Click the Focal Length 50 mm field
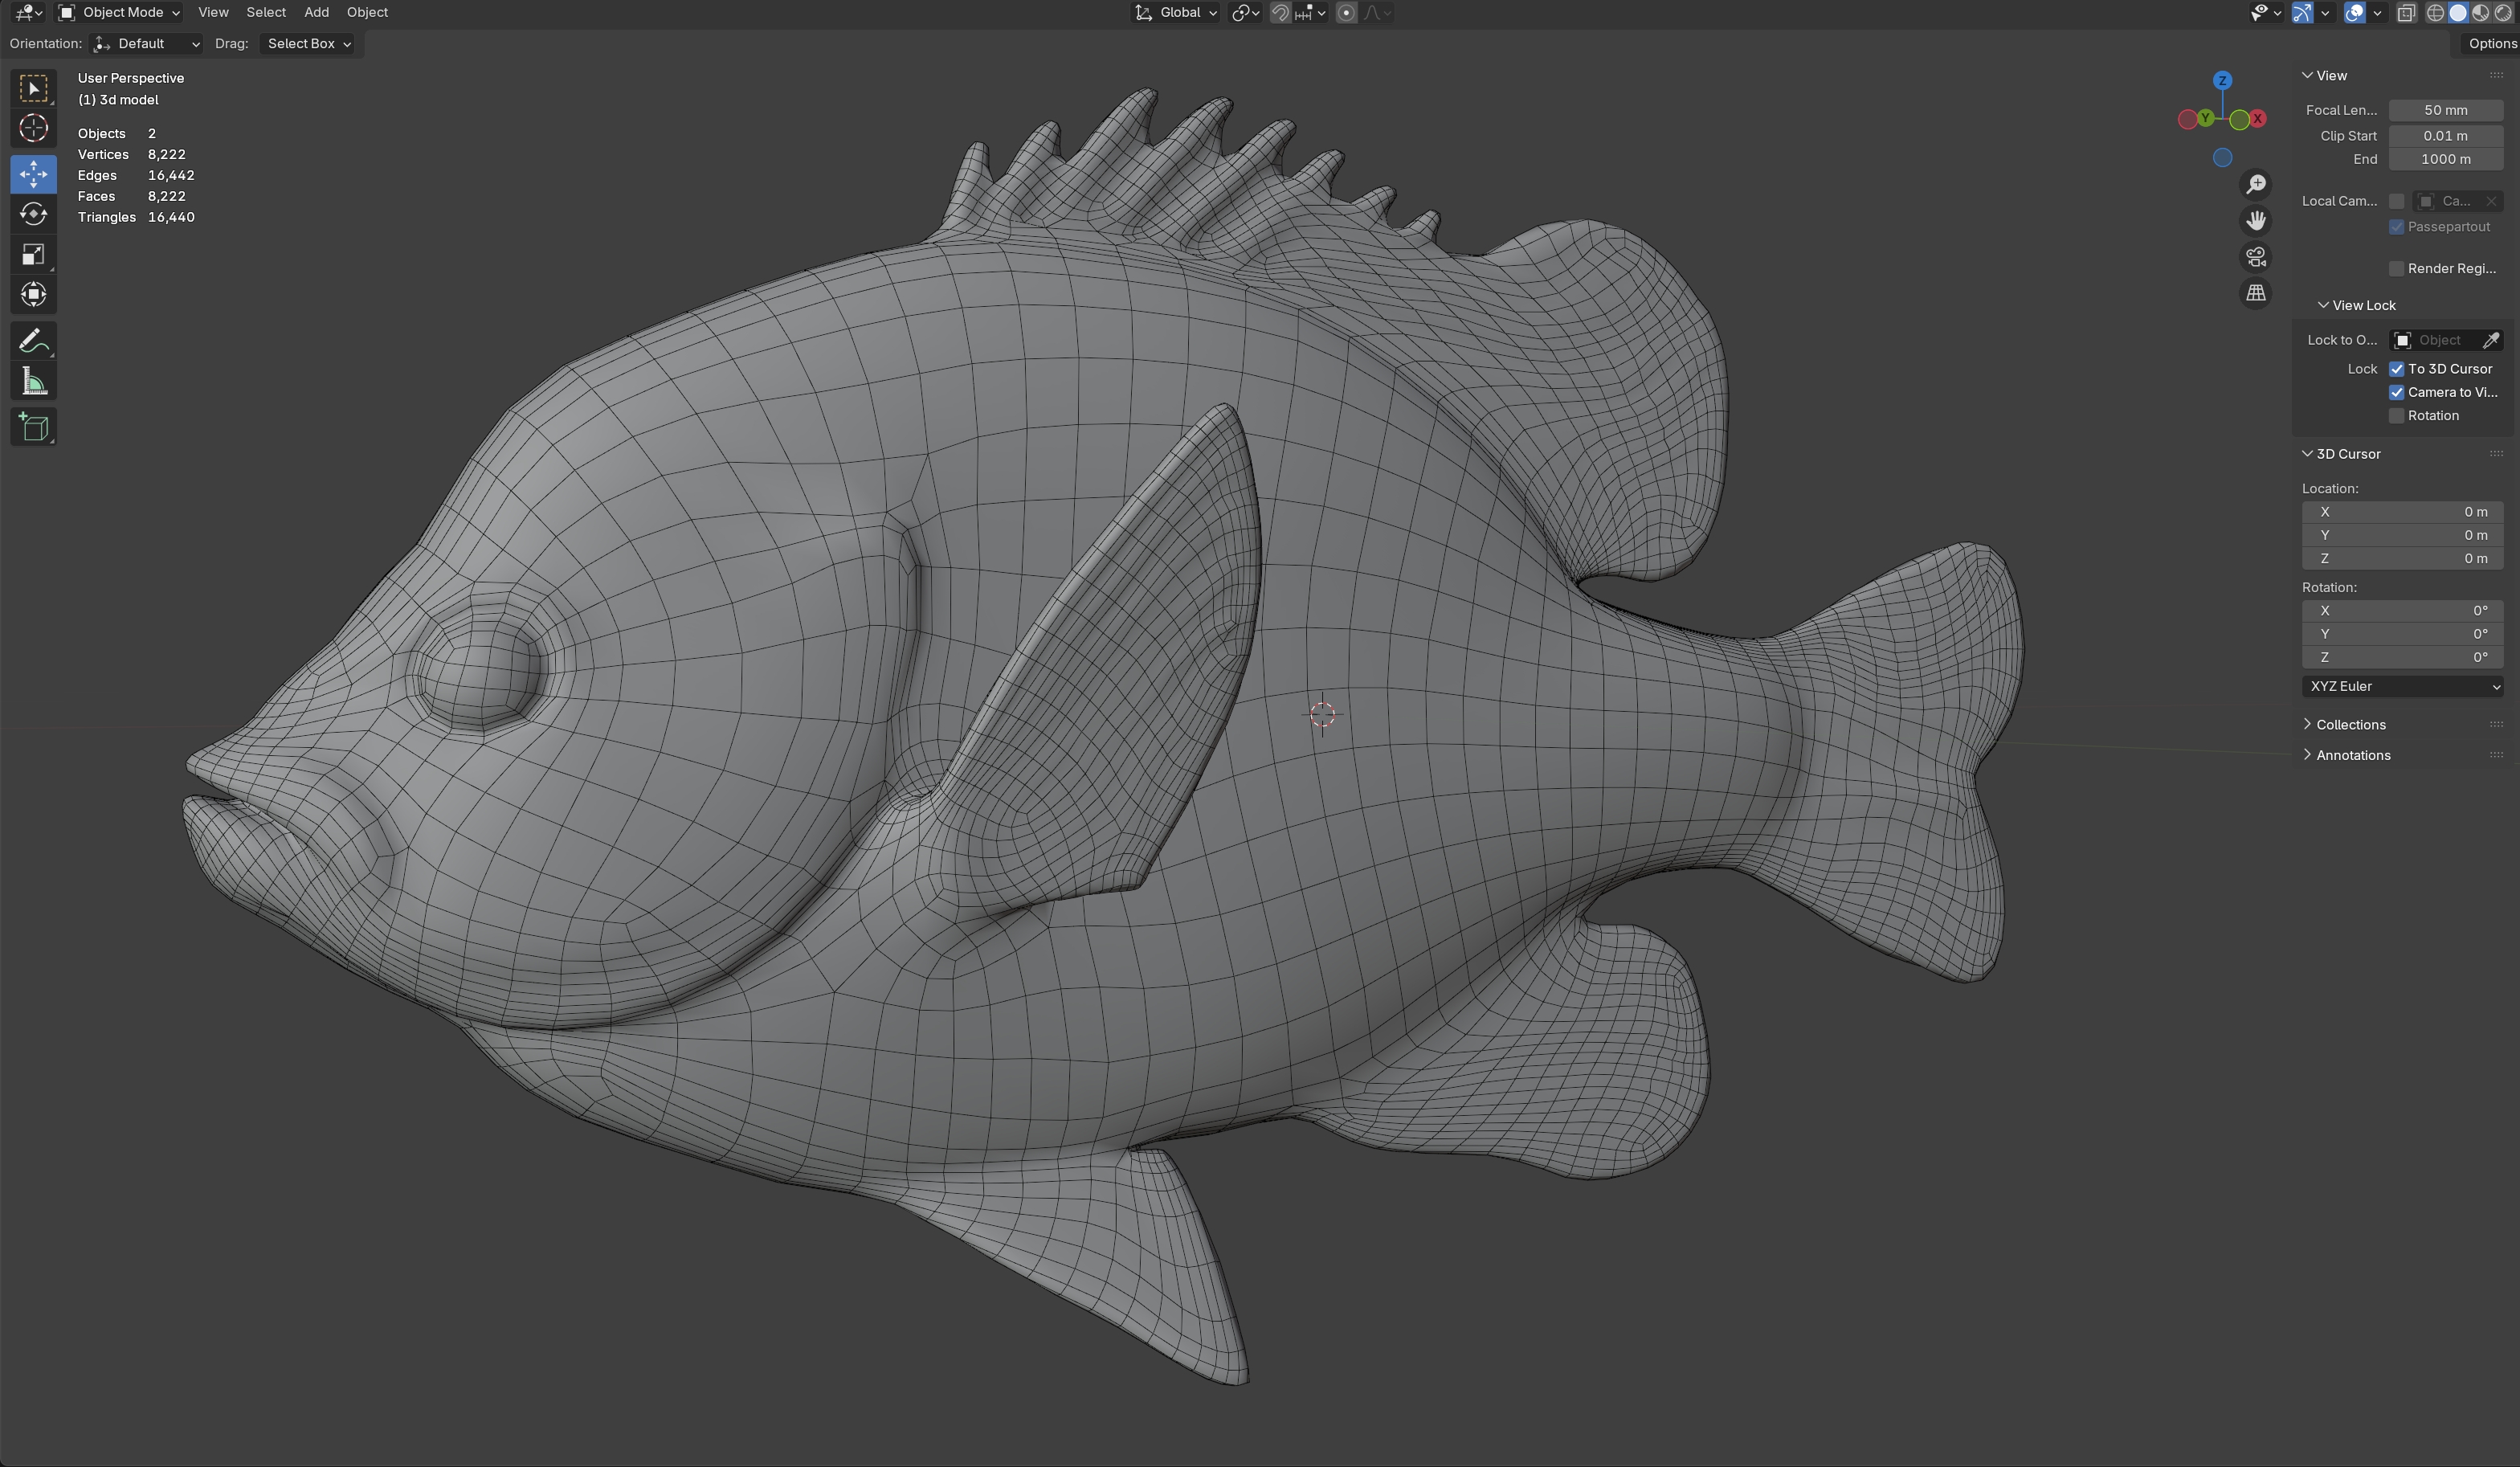Image resolution: width=2520 pixels, height=1467 pixels. (x=2445, y=110)
